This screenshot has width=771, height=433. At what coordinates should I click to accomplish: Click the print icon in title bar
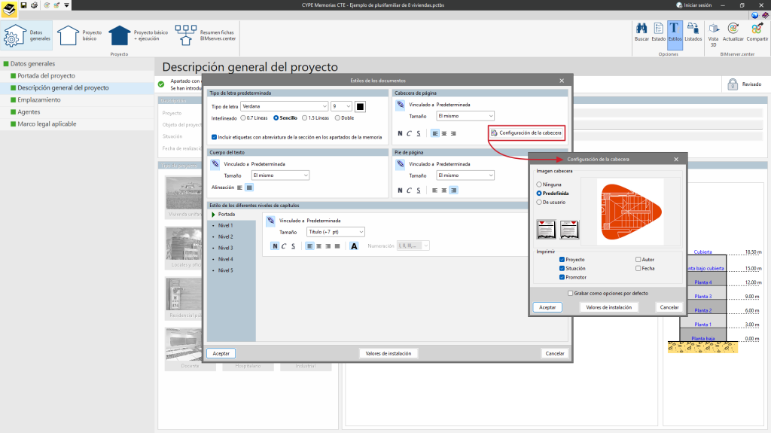point(34,5)
